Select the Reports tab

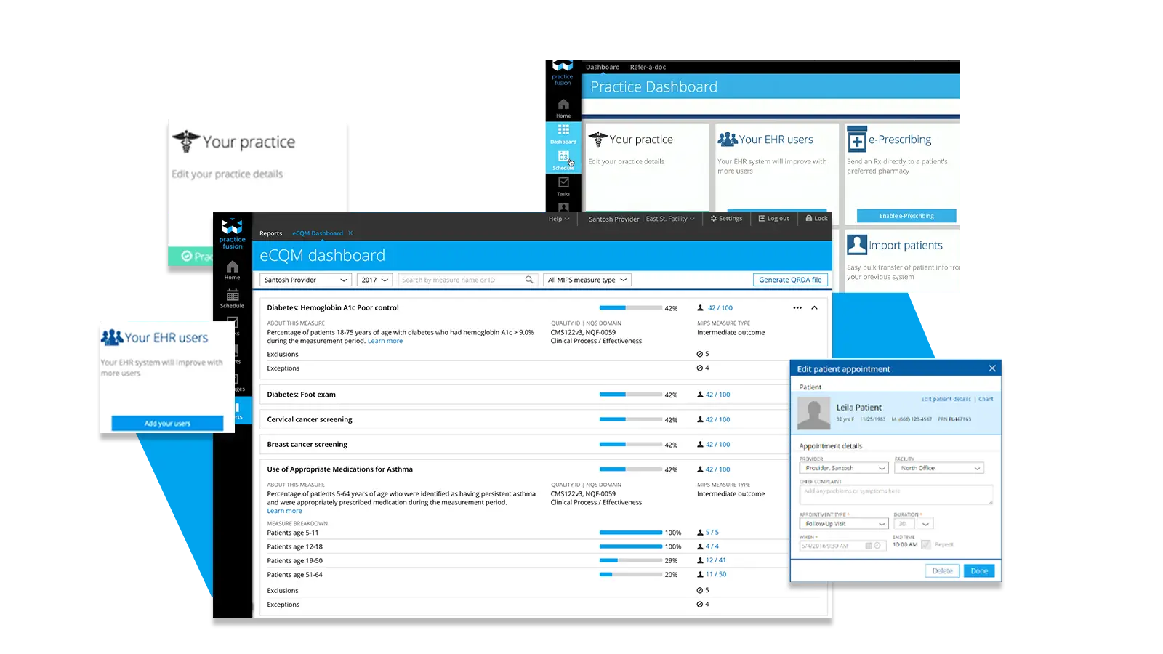[270, 233]
